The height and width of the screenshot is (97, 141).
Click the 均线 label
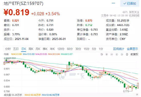point(6,54)
